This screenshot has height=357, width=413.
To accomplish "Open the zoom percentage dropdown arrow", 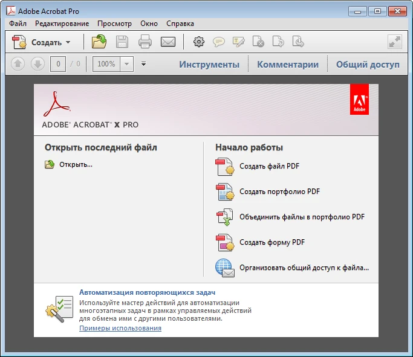I will click(x=127, y=64).
